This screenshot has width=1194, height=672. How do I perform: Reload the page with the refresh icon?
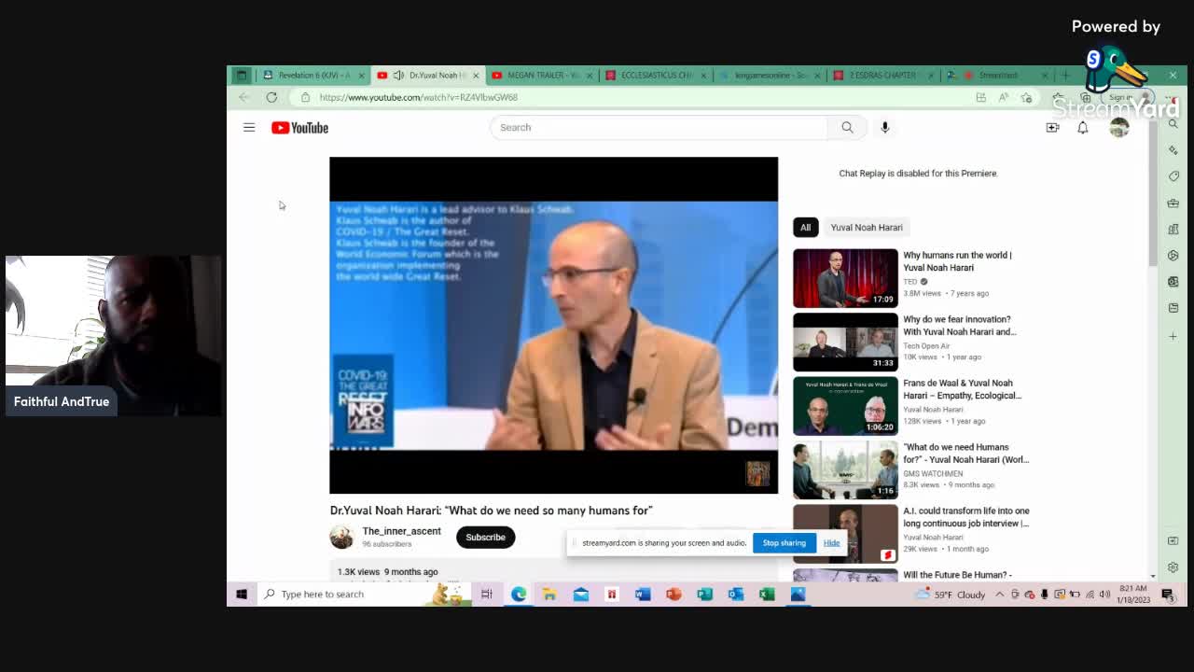[x=271, y=97]
